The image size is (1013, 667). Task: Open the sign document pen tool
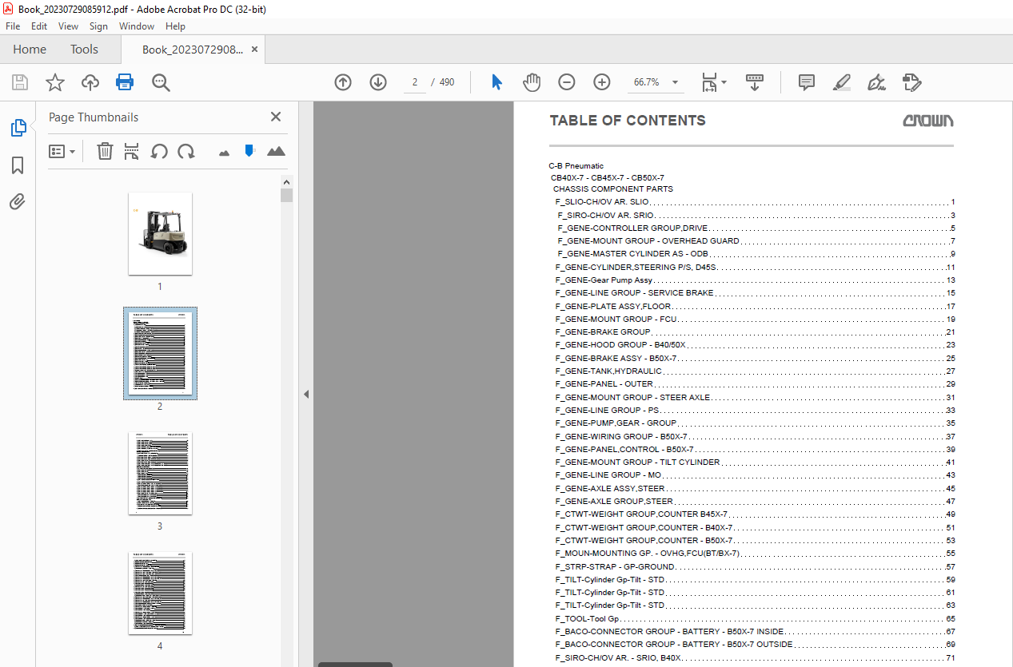coord(876,82)
